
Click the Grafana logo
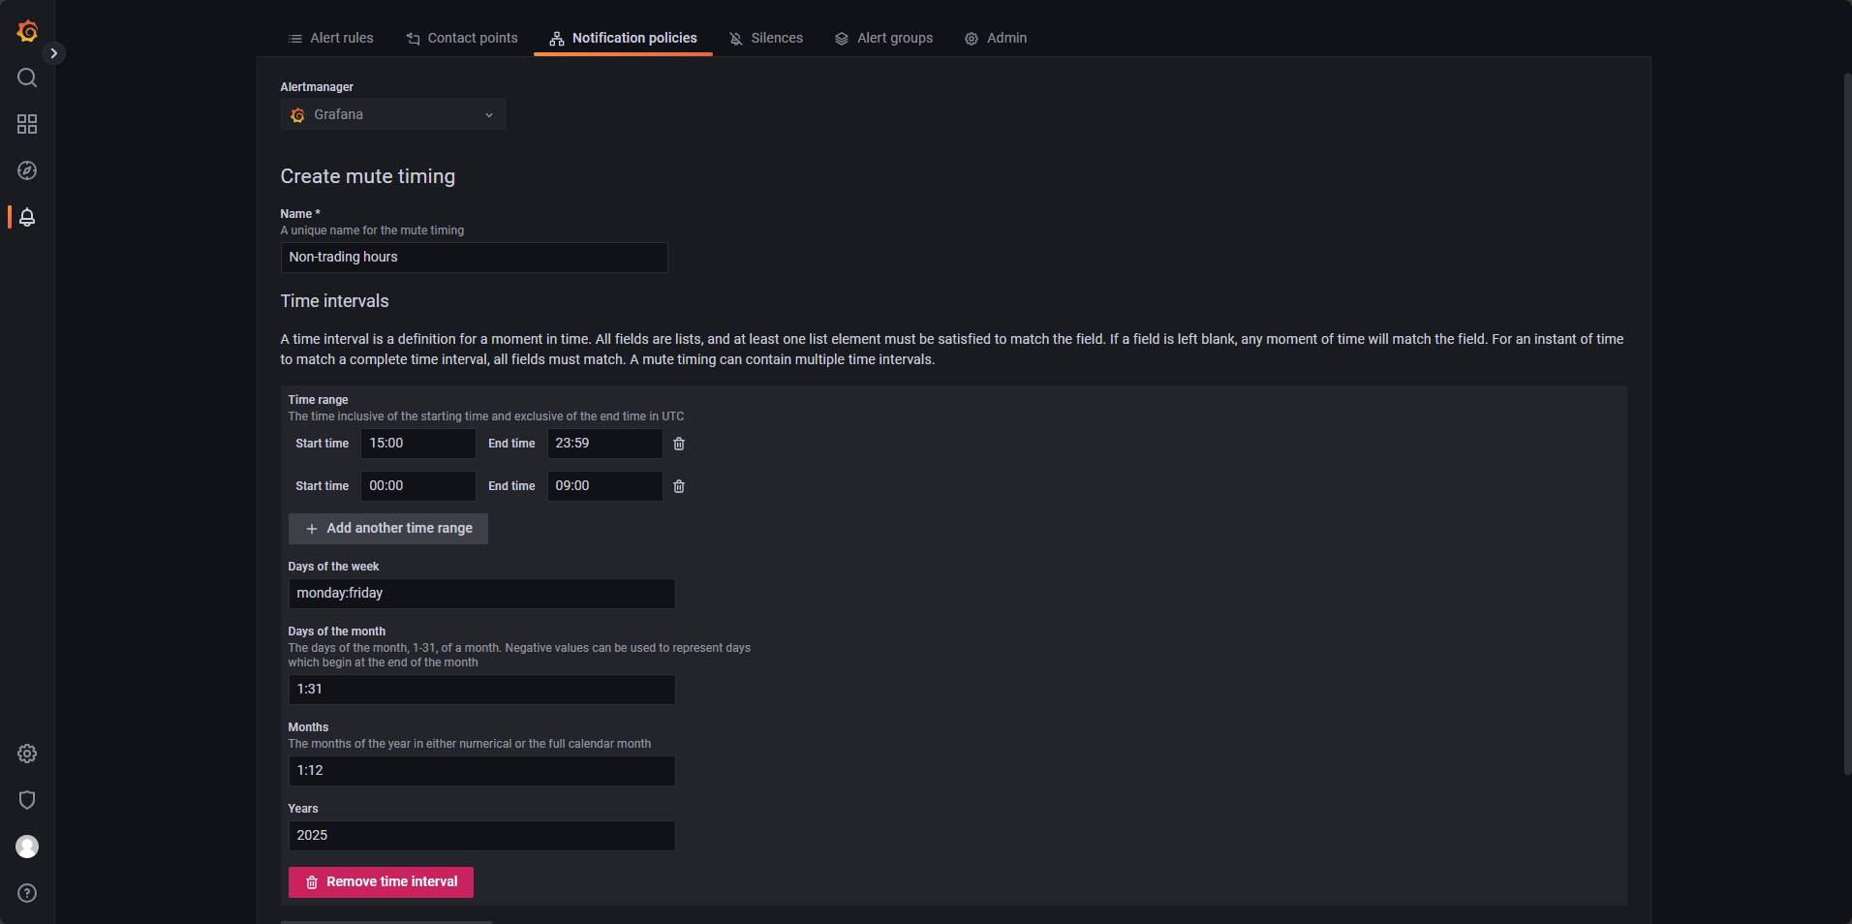pyautogui.click(x=26, y=30)
